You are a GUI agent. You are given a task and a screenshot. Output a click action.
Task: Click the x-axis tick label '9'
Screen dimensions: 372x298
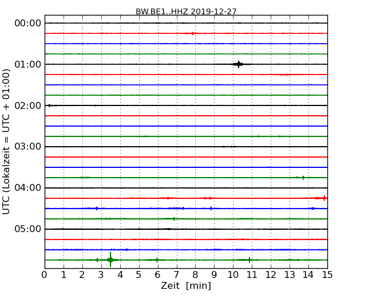coord(214,275)
